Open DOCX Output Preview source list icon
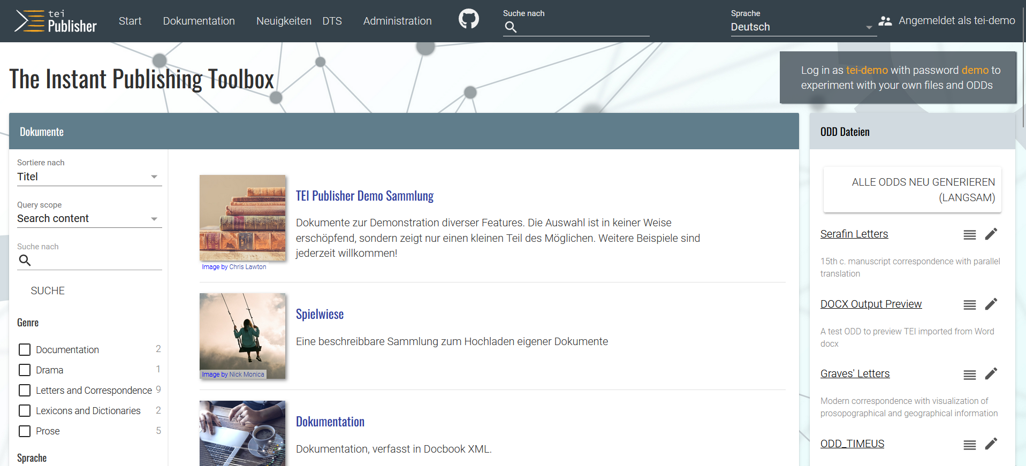Screen dimensions: 1026x466 969,304
